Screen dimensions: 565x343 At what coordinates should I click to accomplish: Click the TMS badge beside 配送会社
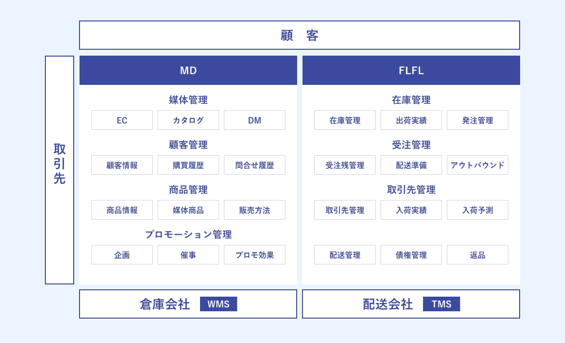pyautogui.click(x=441, y=304)
